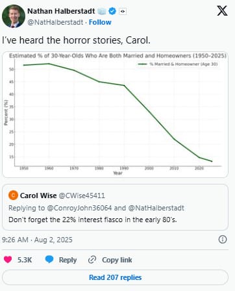Click the ice cube emoji after name
The image size is (235, 291).
[102, 11]
